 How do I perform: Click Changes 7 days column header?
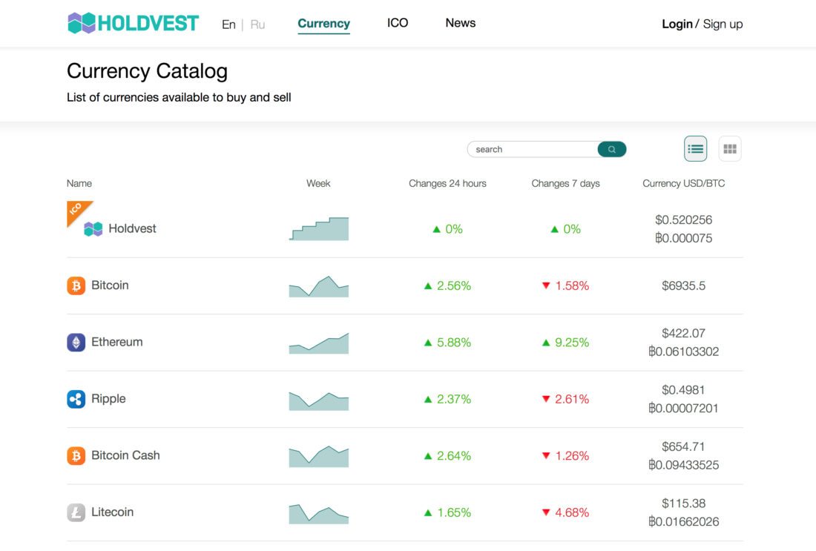tap(566, 183)
